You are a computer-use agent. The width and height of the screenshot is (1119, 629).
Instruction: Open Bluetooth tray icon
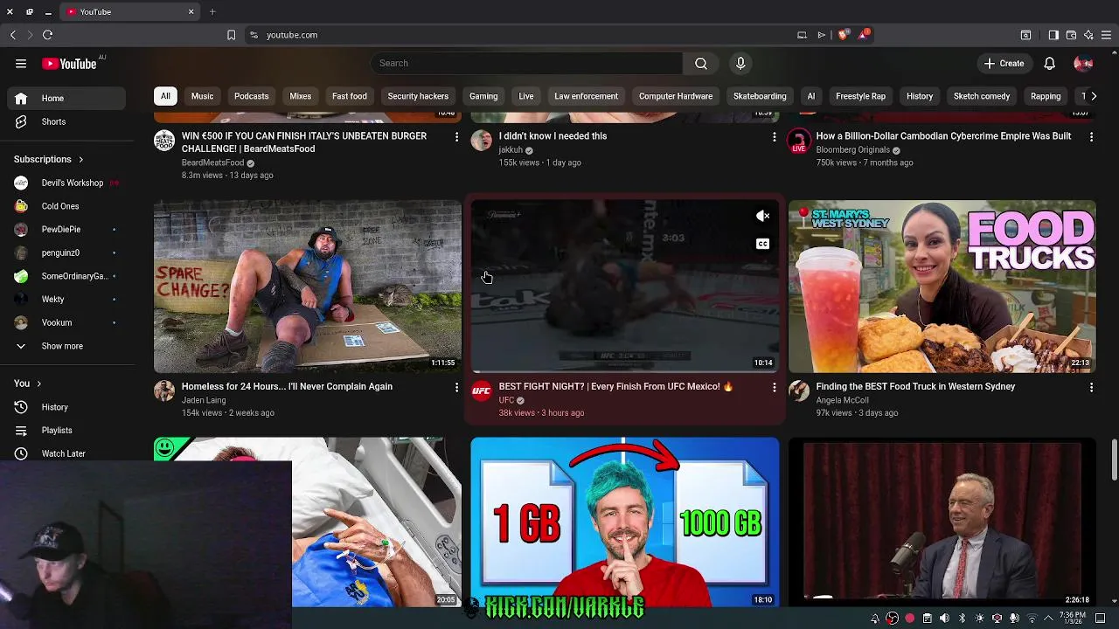tap(962, 619)
